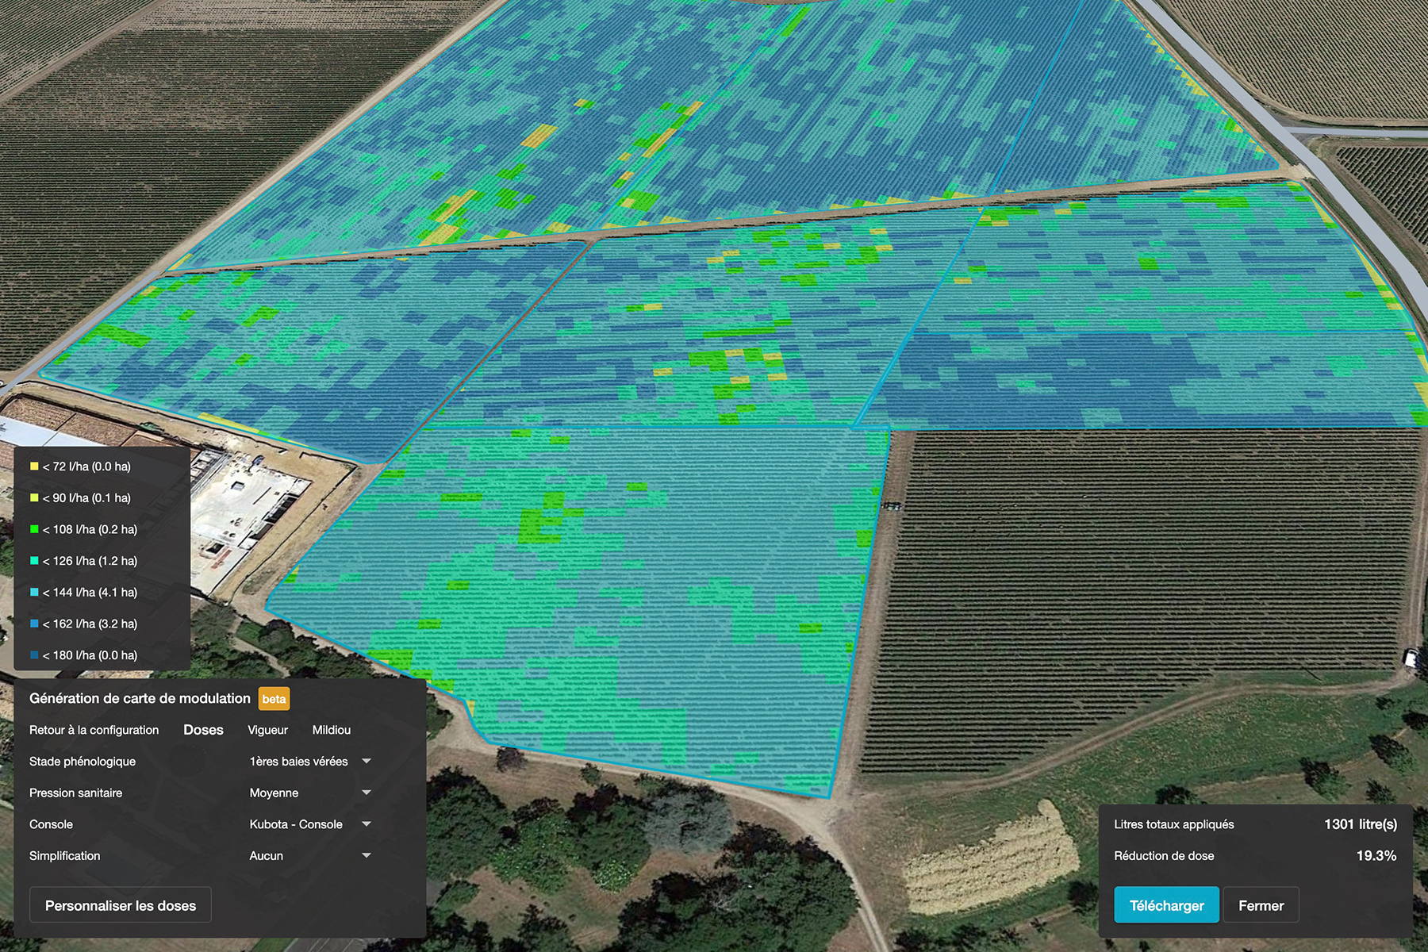
Task: Click legend text '< 126 l/ha (1.2 ha)'
Action: click(x=90, y=561)
